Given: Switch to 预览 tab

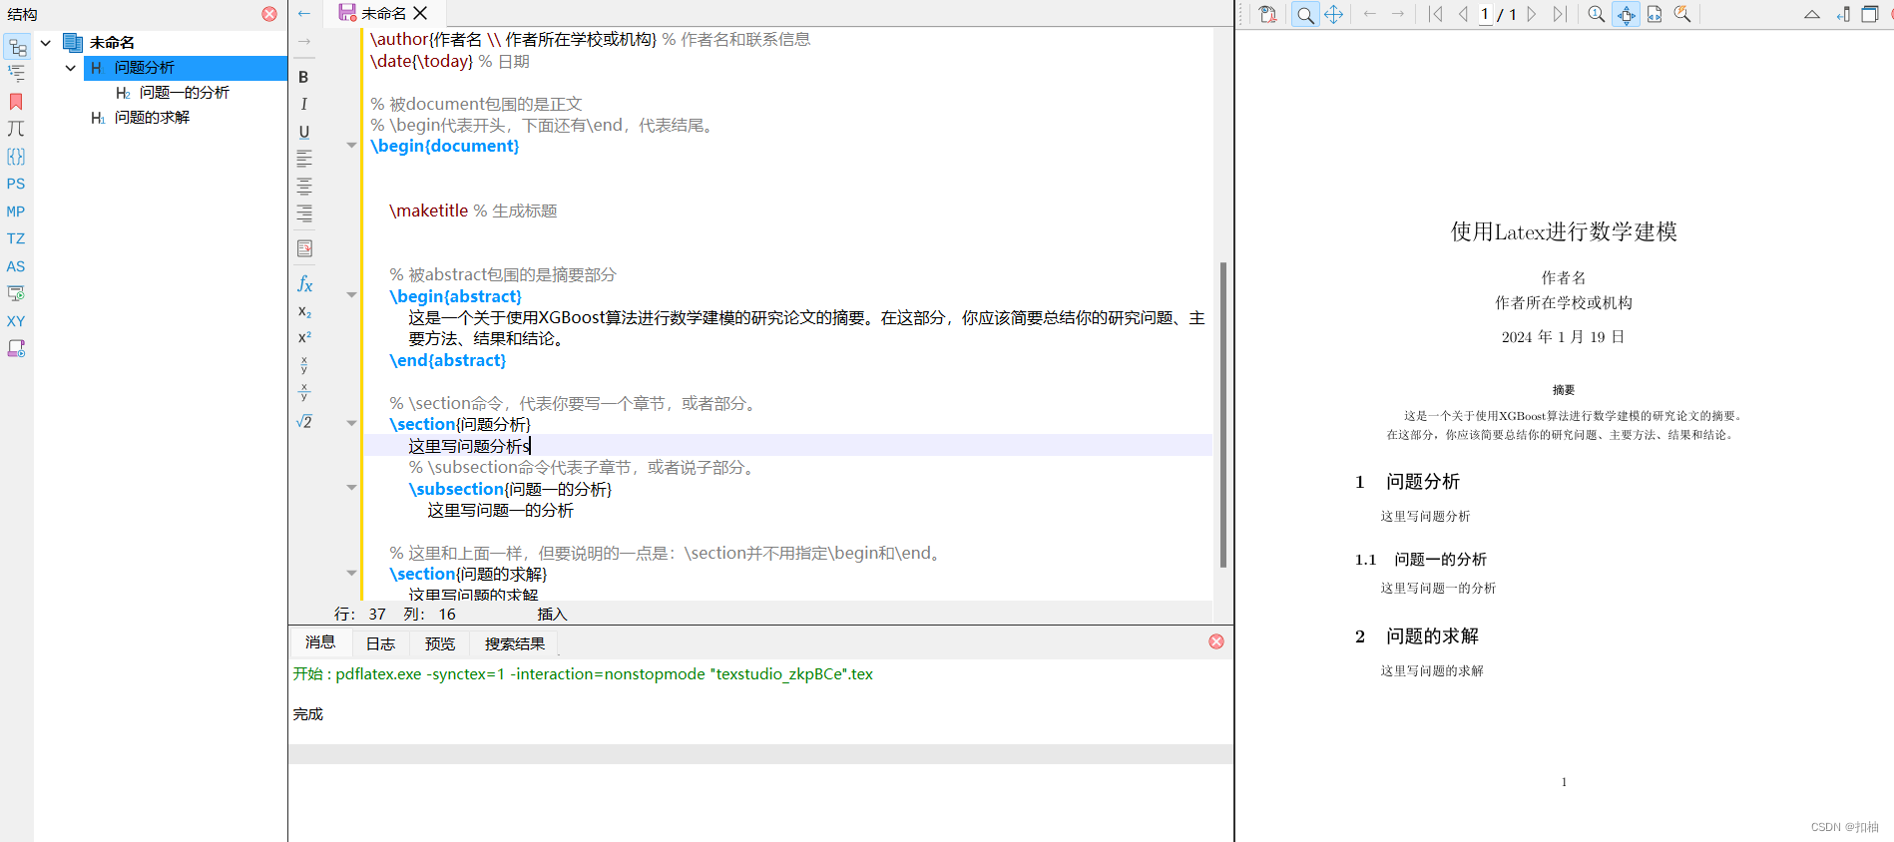Looking at the screenshot, I should point(440,643).
